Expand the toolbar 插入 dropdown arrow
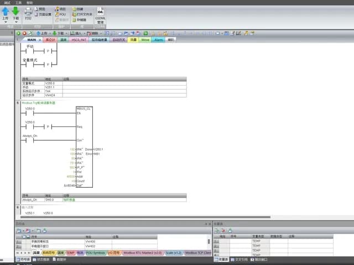Screen dimensions: 354x265 (x=84, y=33)
